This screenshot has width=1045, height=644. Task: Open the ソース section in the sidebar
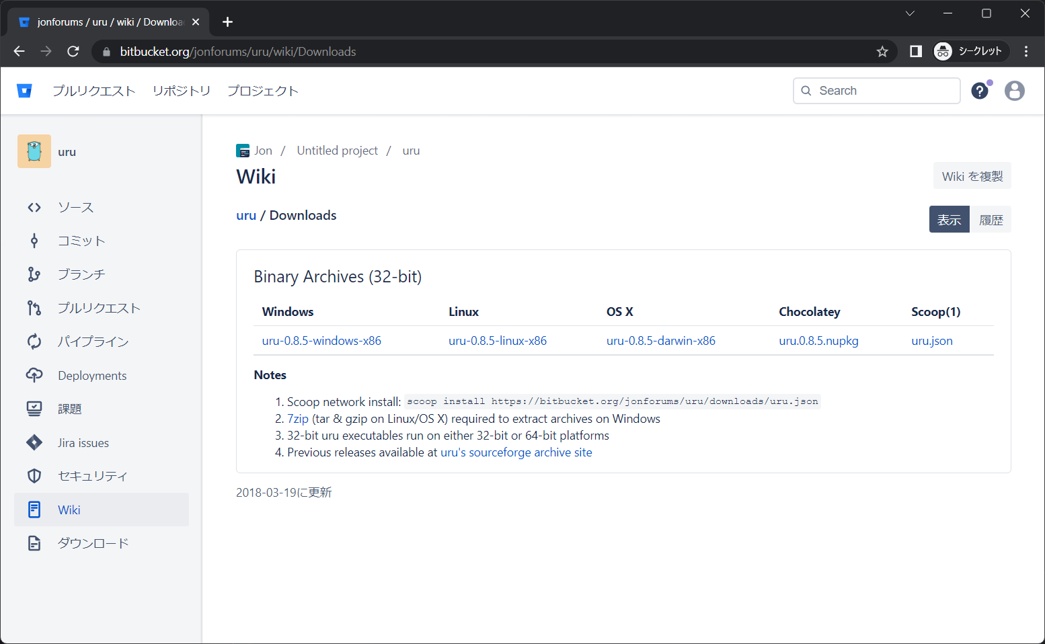[x=75, y=207]
